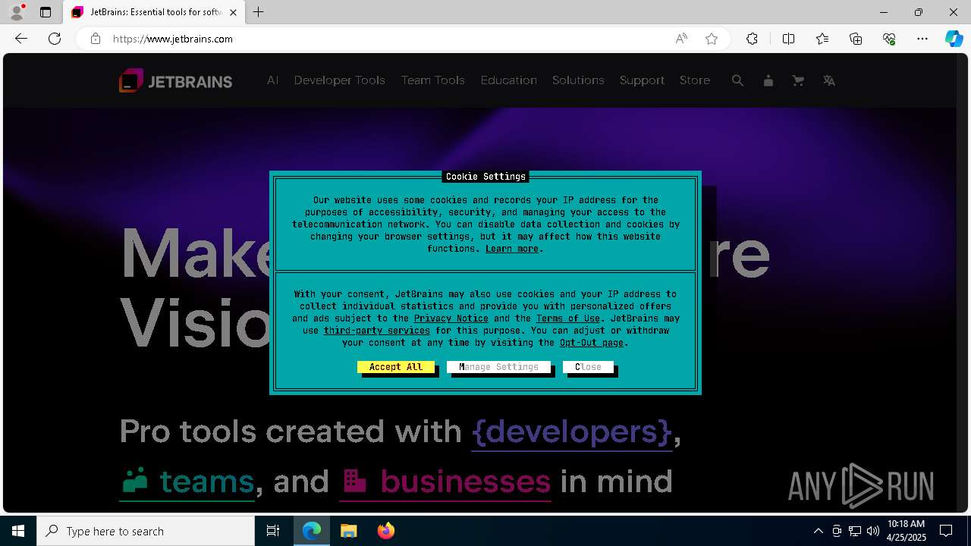Open volume control in tray
This screenshot has height=546, width=971.
click(x=872, y=531)
